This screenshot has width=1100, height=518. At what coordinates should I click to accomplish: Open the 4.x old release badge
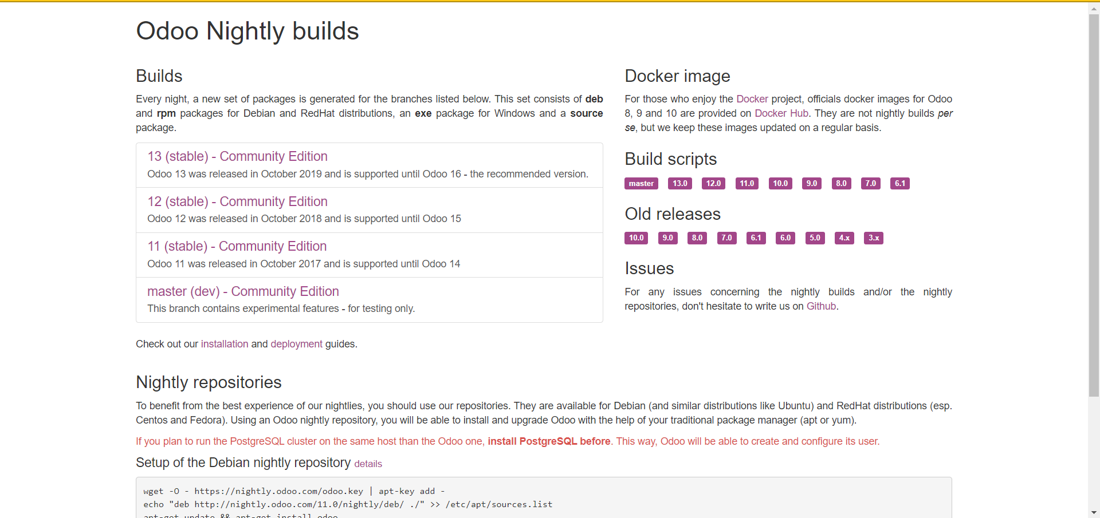click(844, 238)
